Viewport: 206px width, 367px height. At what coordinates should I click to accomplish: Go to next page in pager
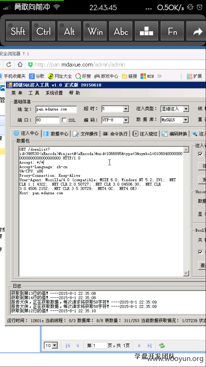click(x=139, y=345)
